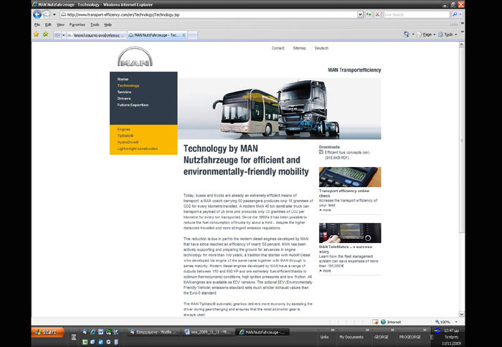
Task: Go forward with the browser Forward arrow
Action: point(47,14)
